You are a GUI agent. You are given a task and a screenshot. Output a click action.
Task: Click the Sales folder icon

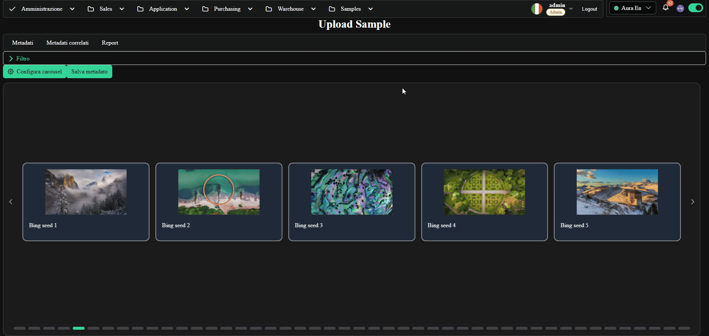click(x=91, y=9)
